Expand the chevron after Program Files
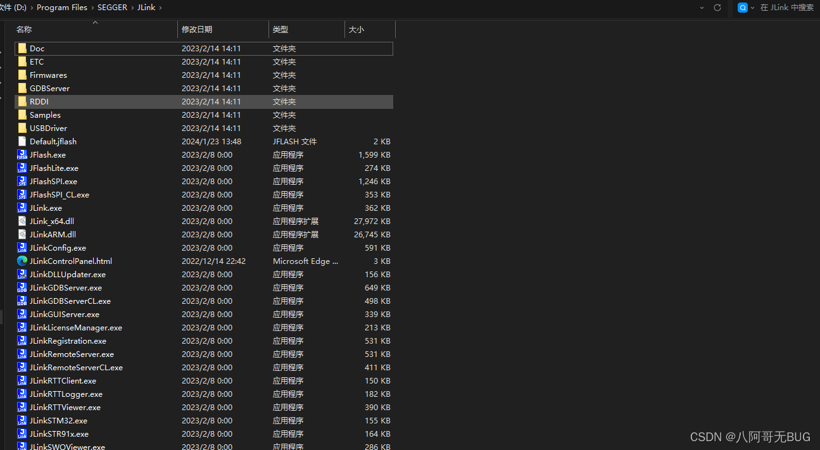820x450 pixels. [x=92, y=8]
